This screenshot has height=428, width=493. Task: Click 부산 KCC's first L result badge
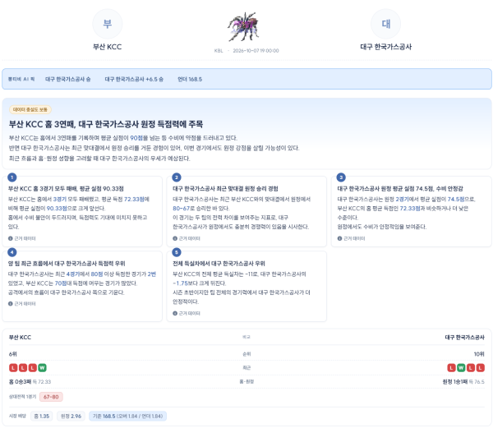pyautogui.click(x=13, y=368)
